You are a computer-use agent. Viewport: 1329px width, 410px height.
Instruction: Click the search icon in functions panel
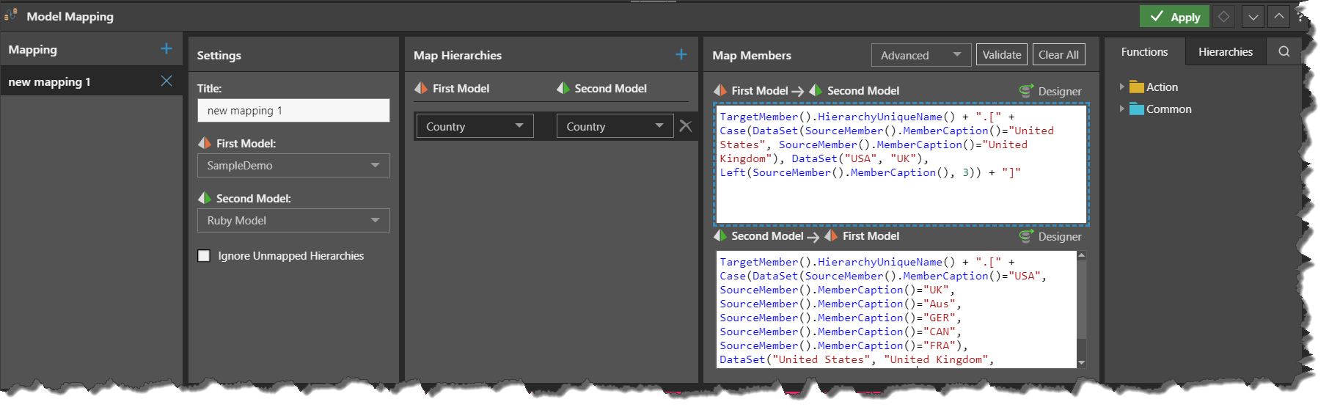click(1284, 51)
